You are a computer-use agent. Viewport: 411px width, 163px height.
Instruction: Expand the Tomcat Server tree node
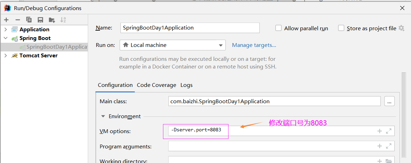pyautogui.click(x=6, y=56)
